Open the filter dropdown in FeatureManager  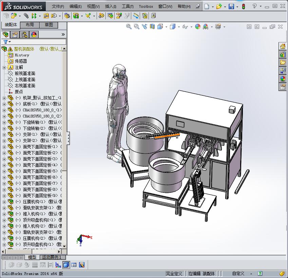point(9,42)
